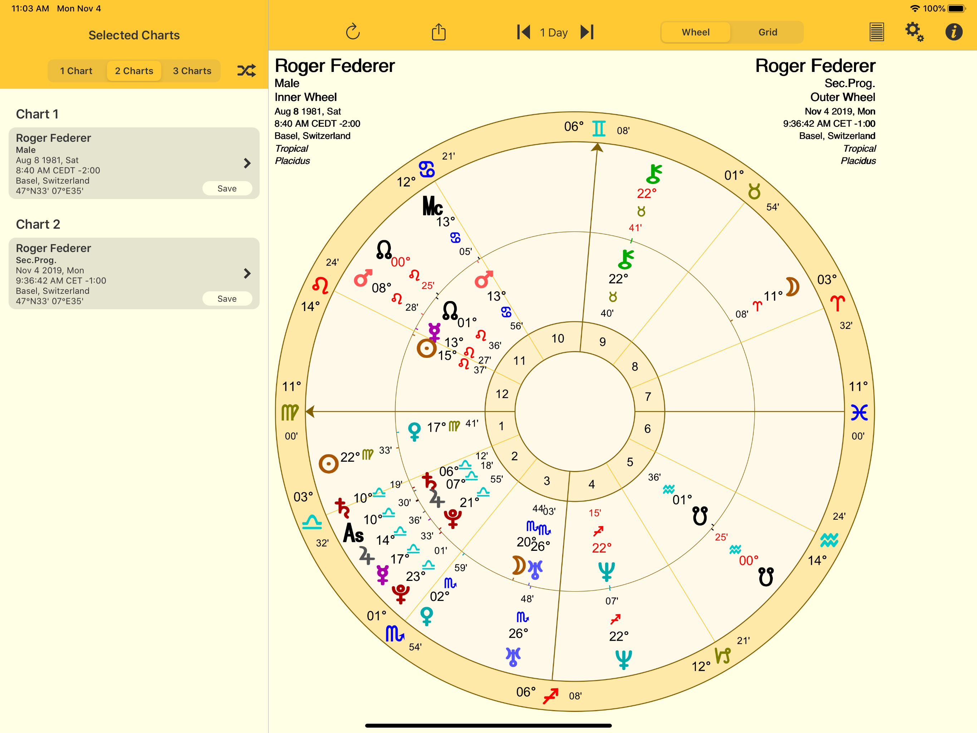Save the Chart 2 progressed entry
Screen dimensions: 977x733
227,298
